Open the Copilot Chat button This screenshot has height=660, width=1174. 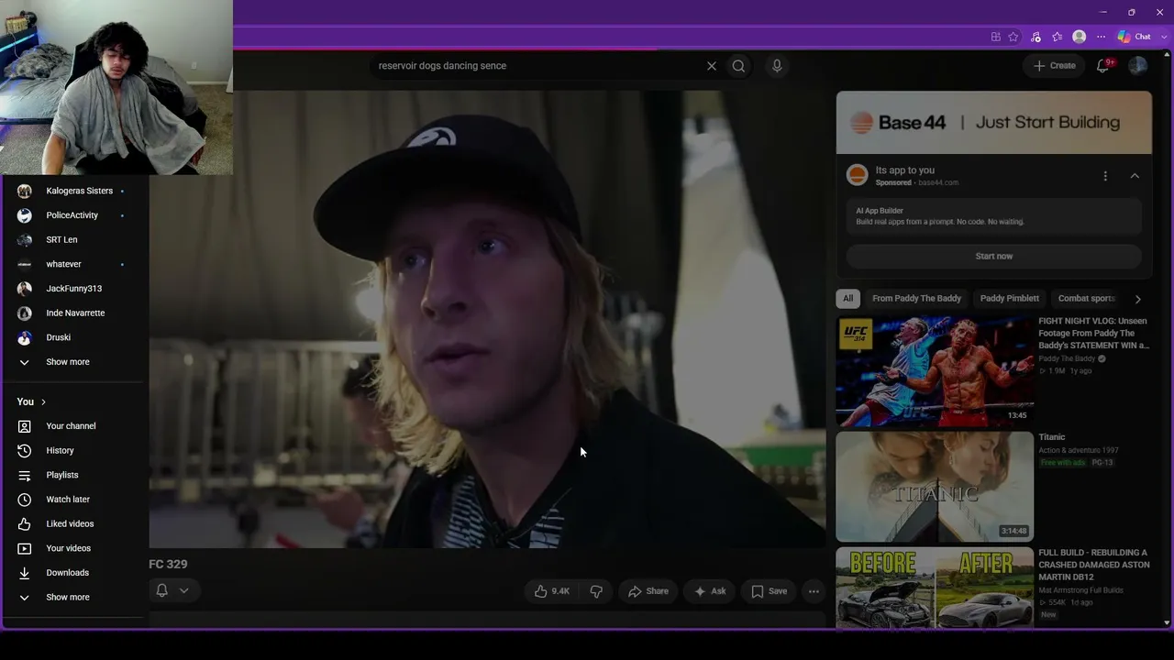coord(1135,37)
